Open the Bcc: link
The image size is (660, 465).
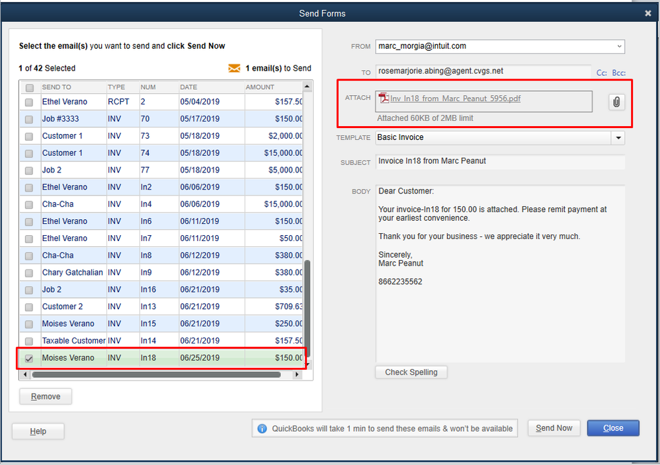[x=618, y=73]
